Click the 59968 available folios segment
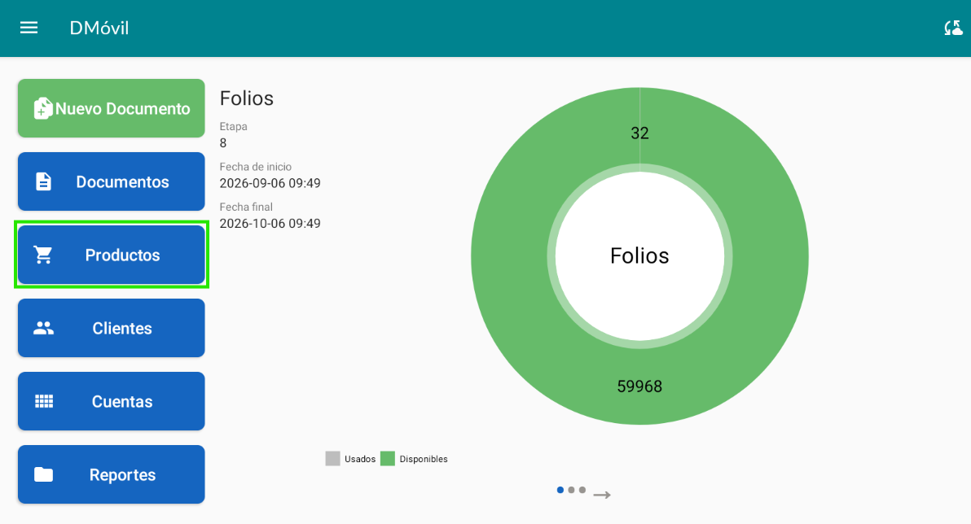The image size is (971, 524). [639, 386]
